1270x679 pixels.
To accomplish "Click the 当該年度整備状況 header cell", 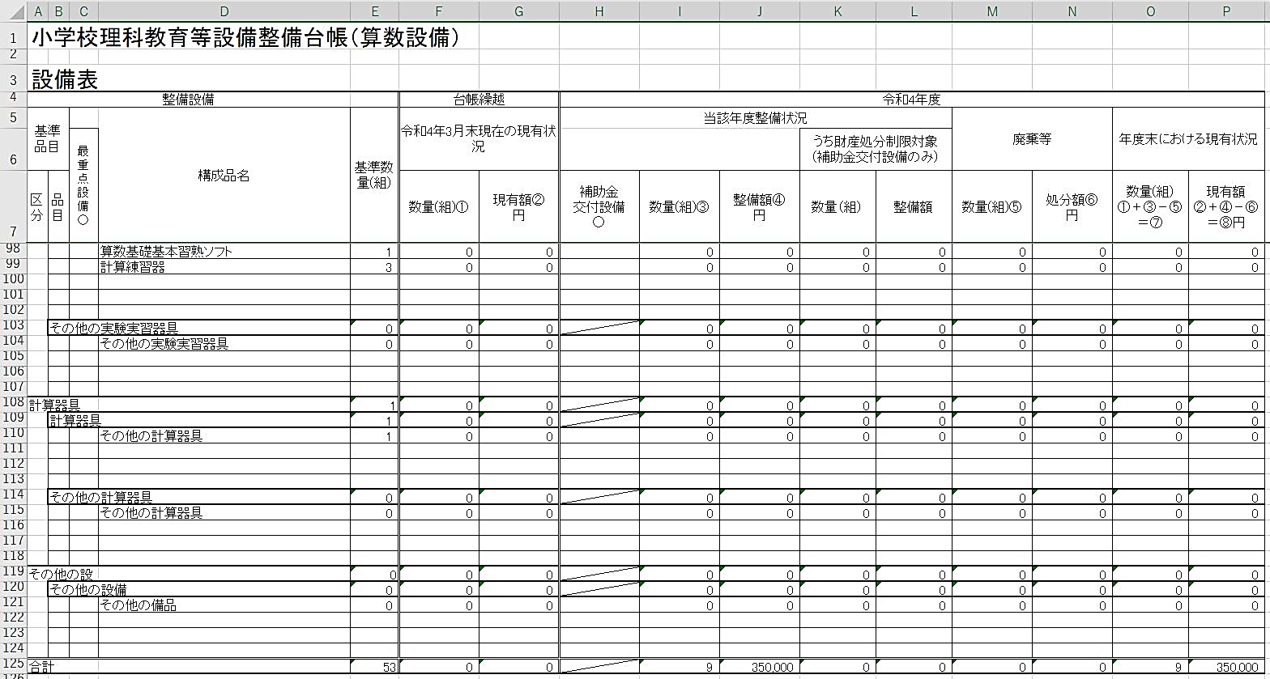I will (x=755, y=118).
